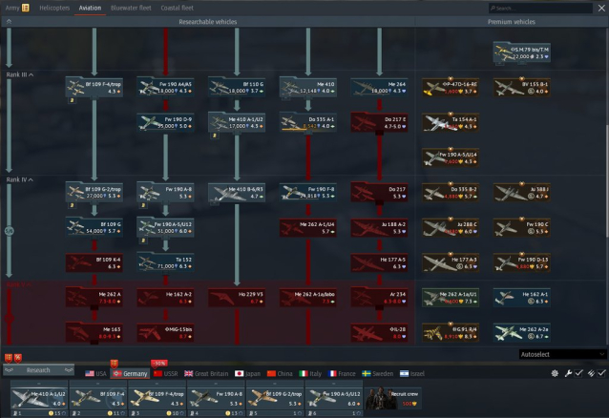609x418 pixels.
Task: Select Fw 190 D-9 in tree
Action: [x=166, y=122]
